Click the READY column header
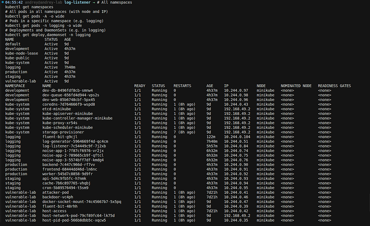Screen dimensions: 370x226 point(140,86)
